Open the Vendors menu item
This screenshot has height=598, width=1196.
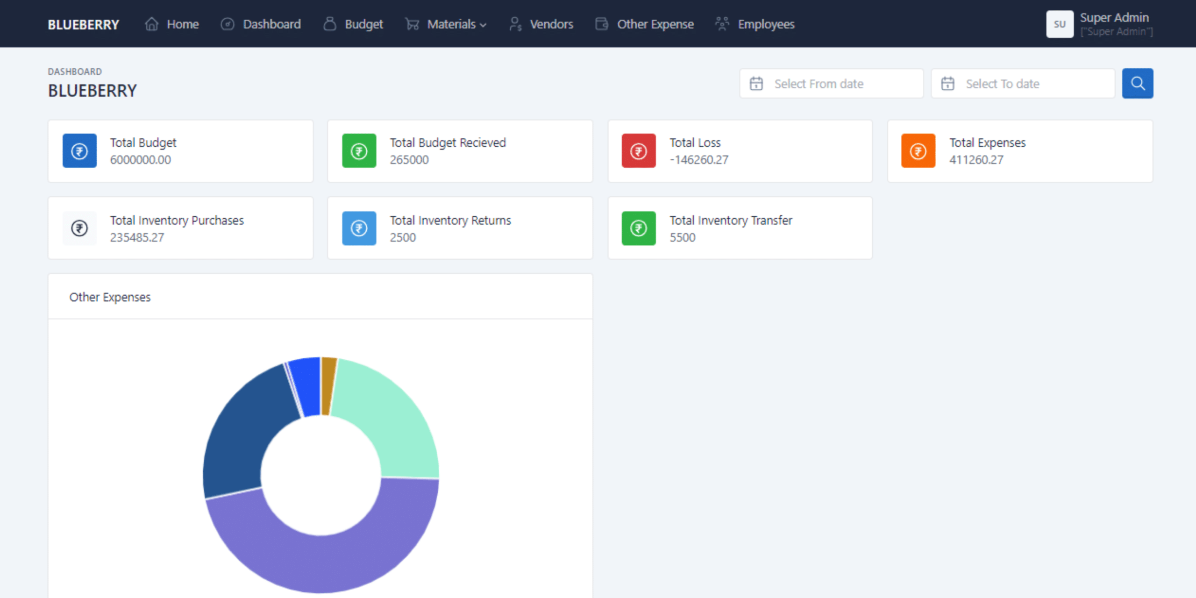[541, 24]
